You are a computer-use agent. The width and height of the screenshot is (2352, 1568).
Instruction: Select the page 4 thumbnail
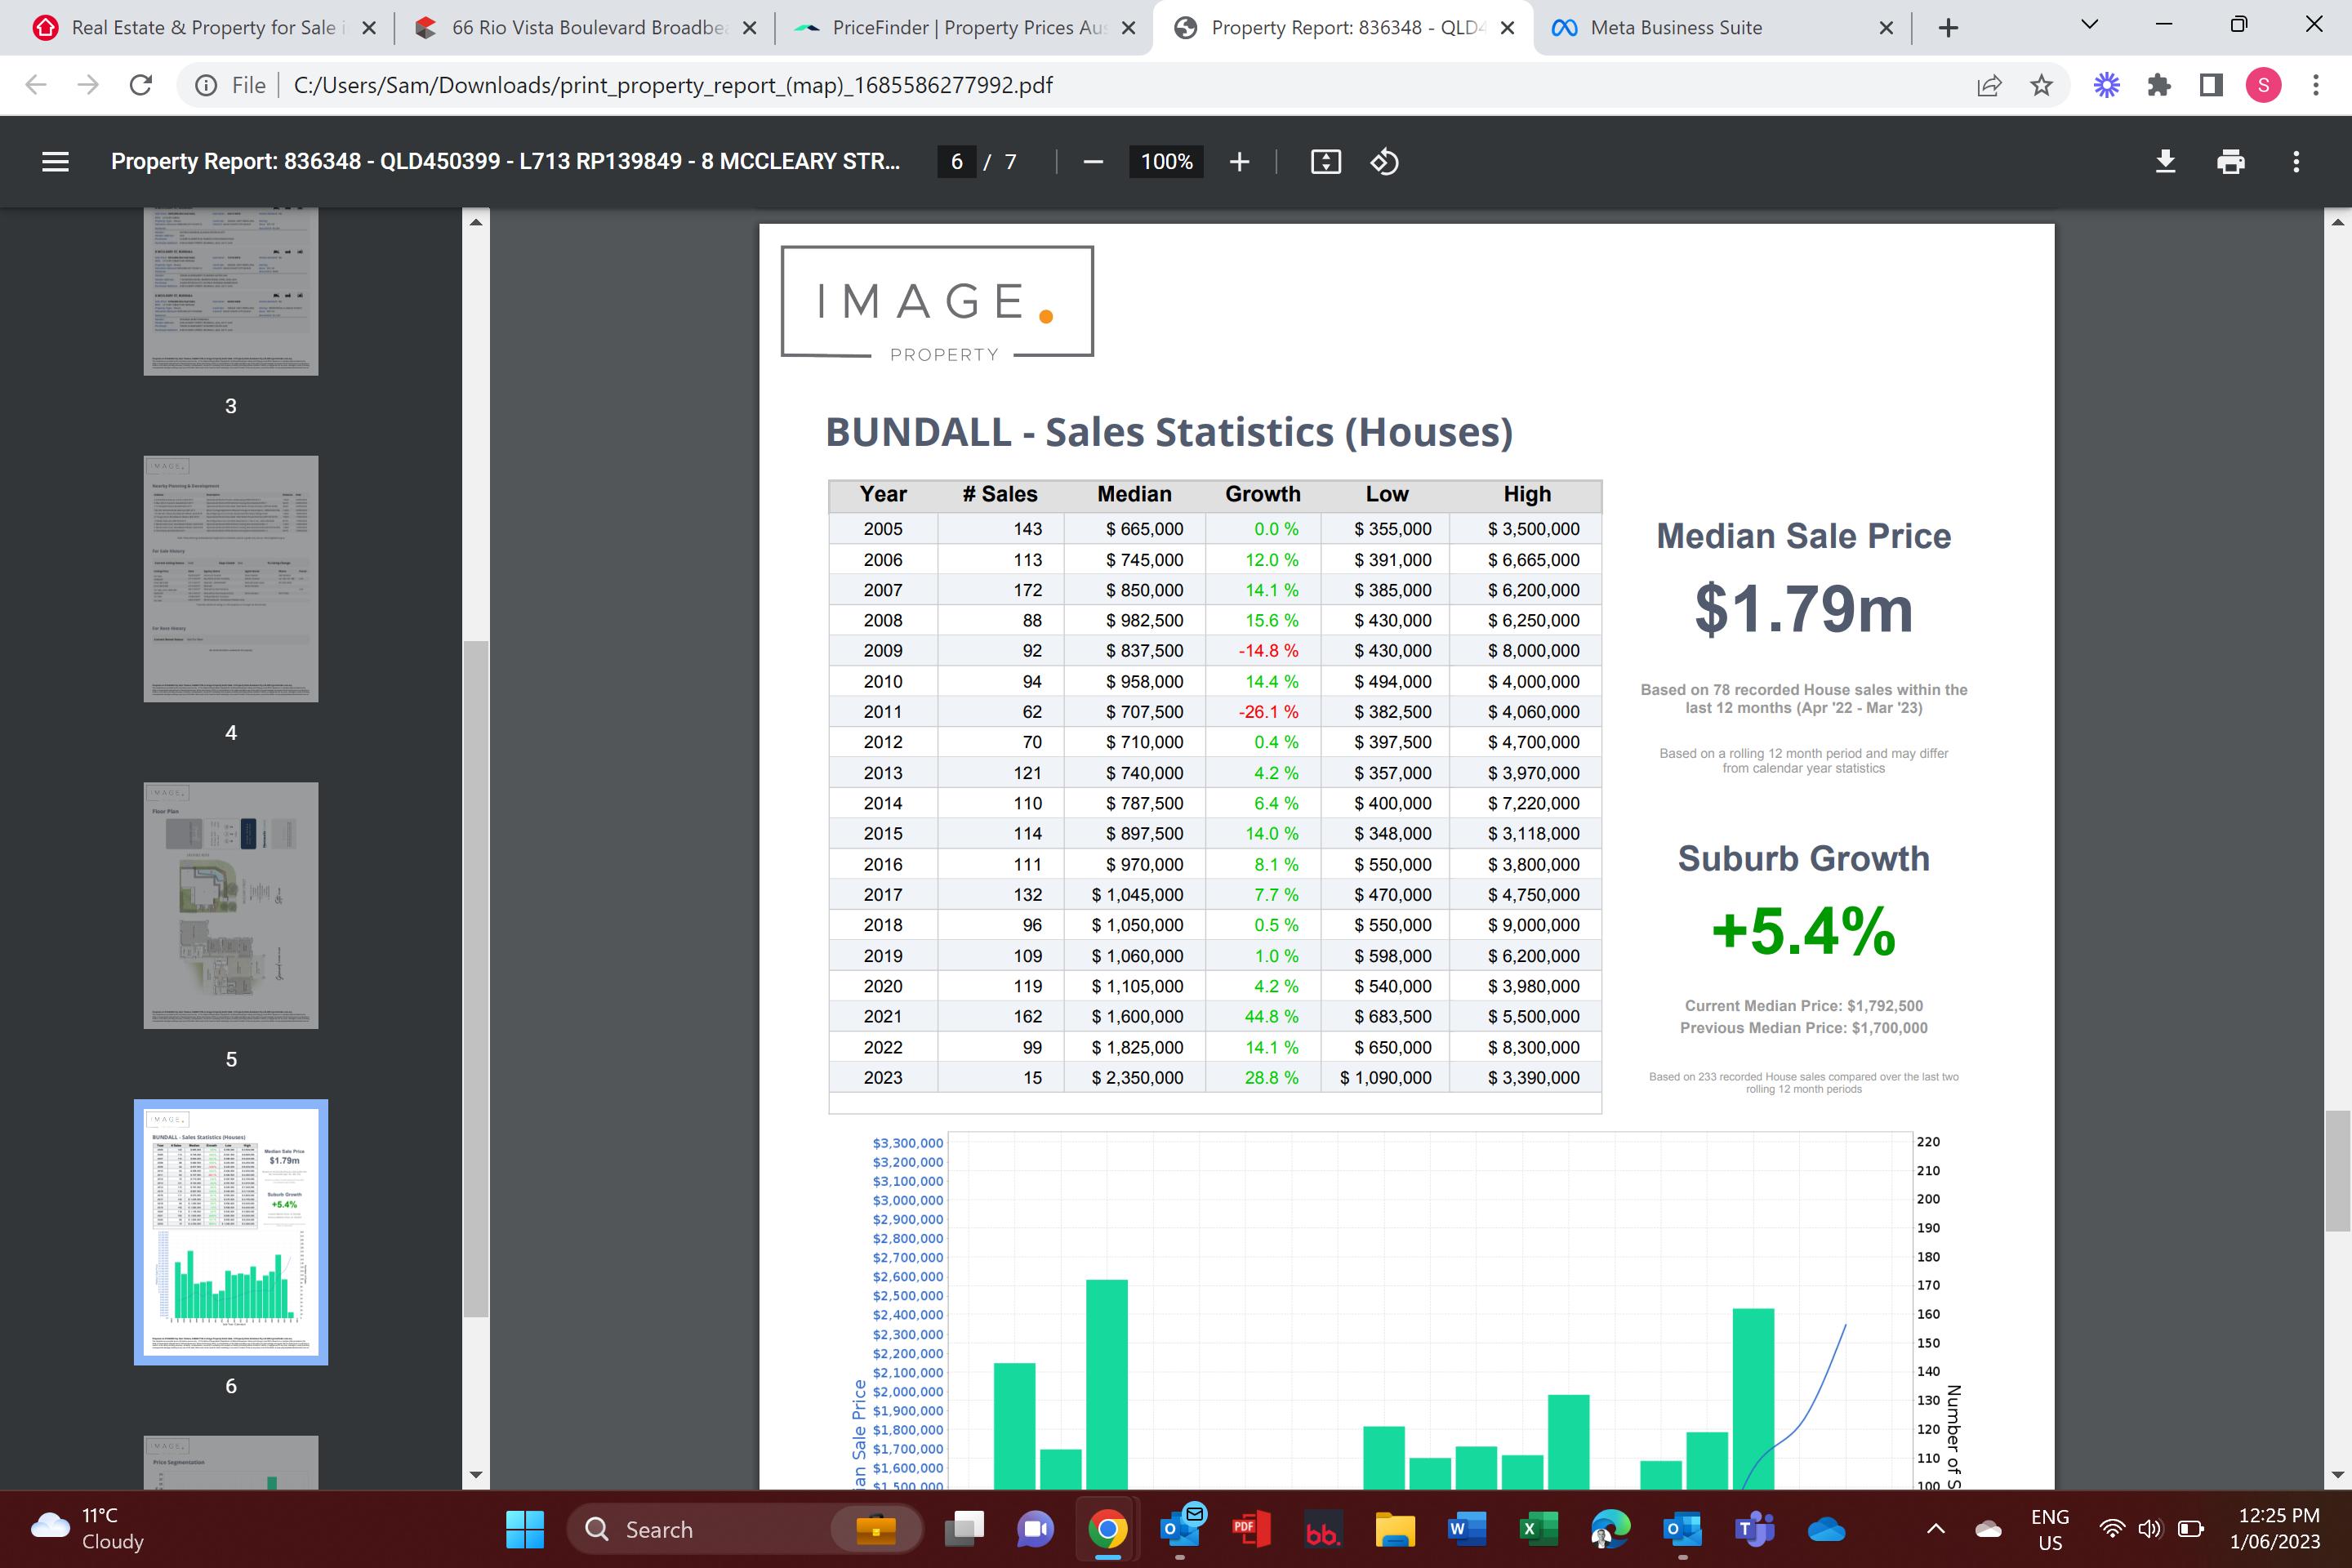coord(231,579)
